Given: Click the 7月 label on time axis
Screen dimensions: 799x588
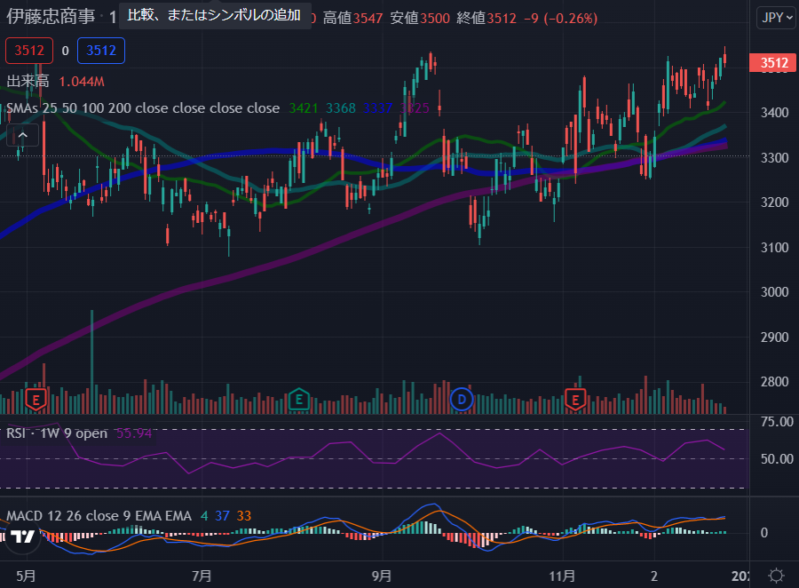Looking at the screenshot, I should (204, 575).
